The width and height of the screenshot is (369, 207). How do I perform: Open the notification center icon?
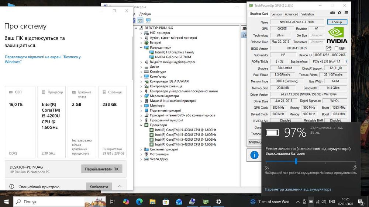pos(360,201)
